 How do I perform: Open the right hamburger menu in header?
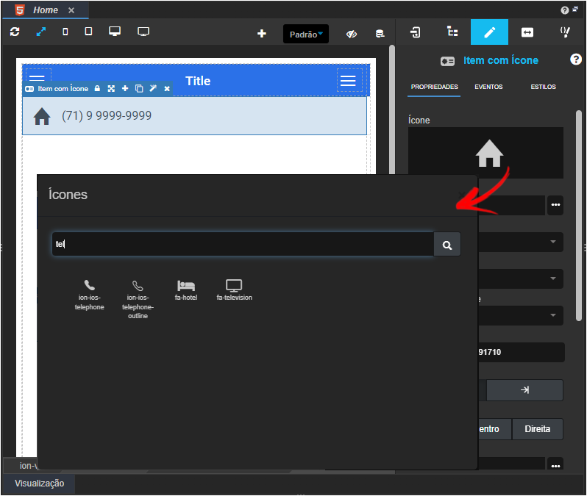[348, 80]
